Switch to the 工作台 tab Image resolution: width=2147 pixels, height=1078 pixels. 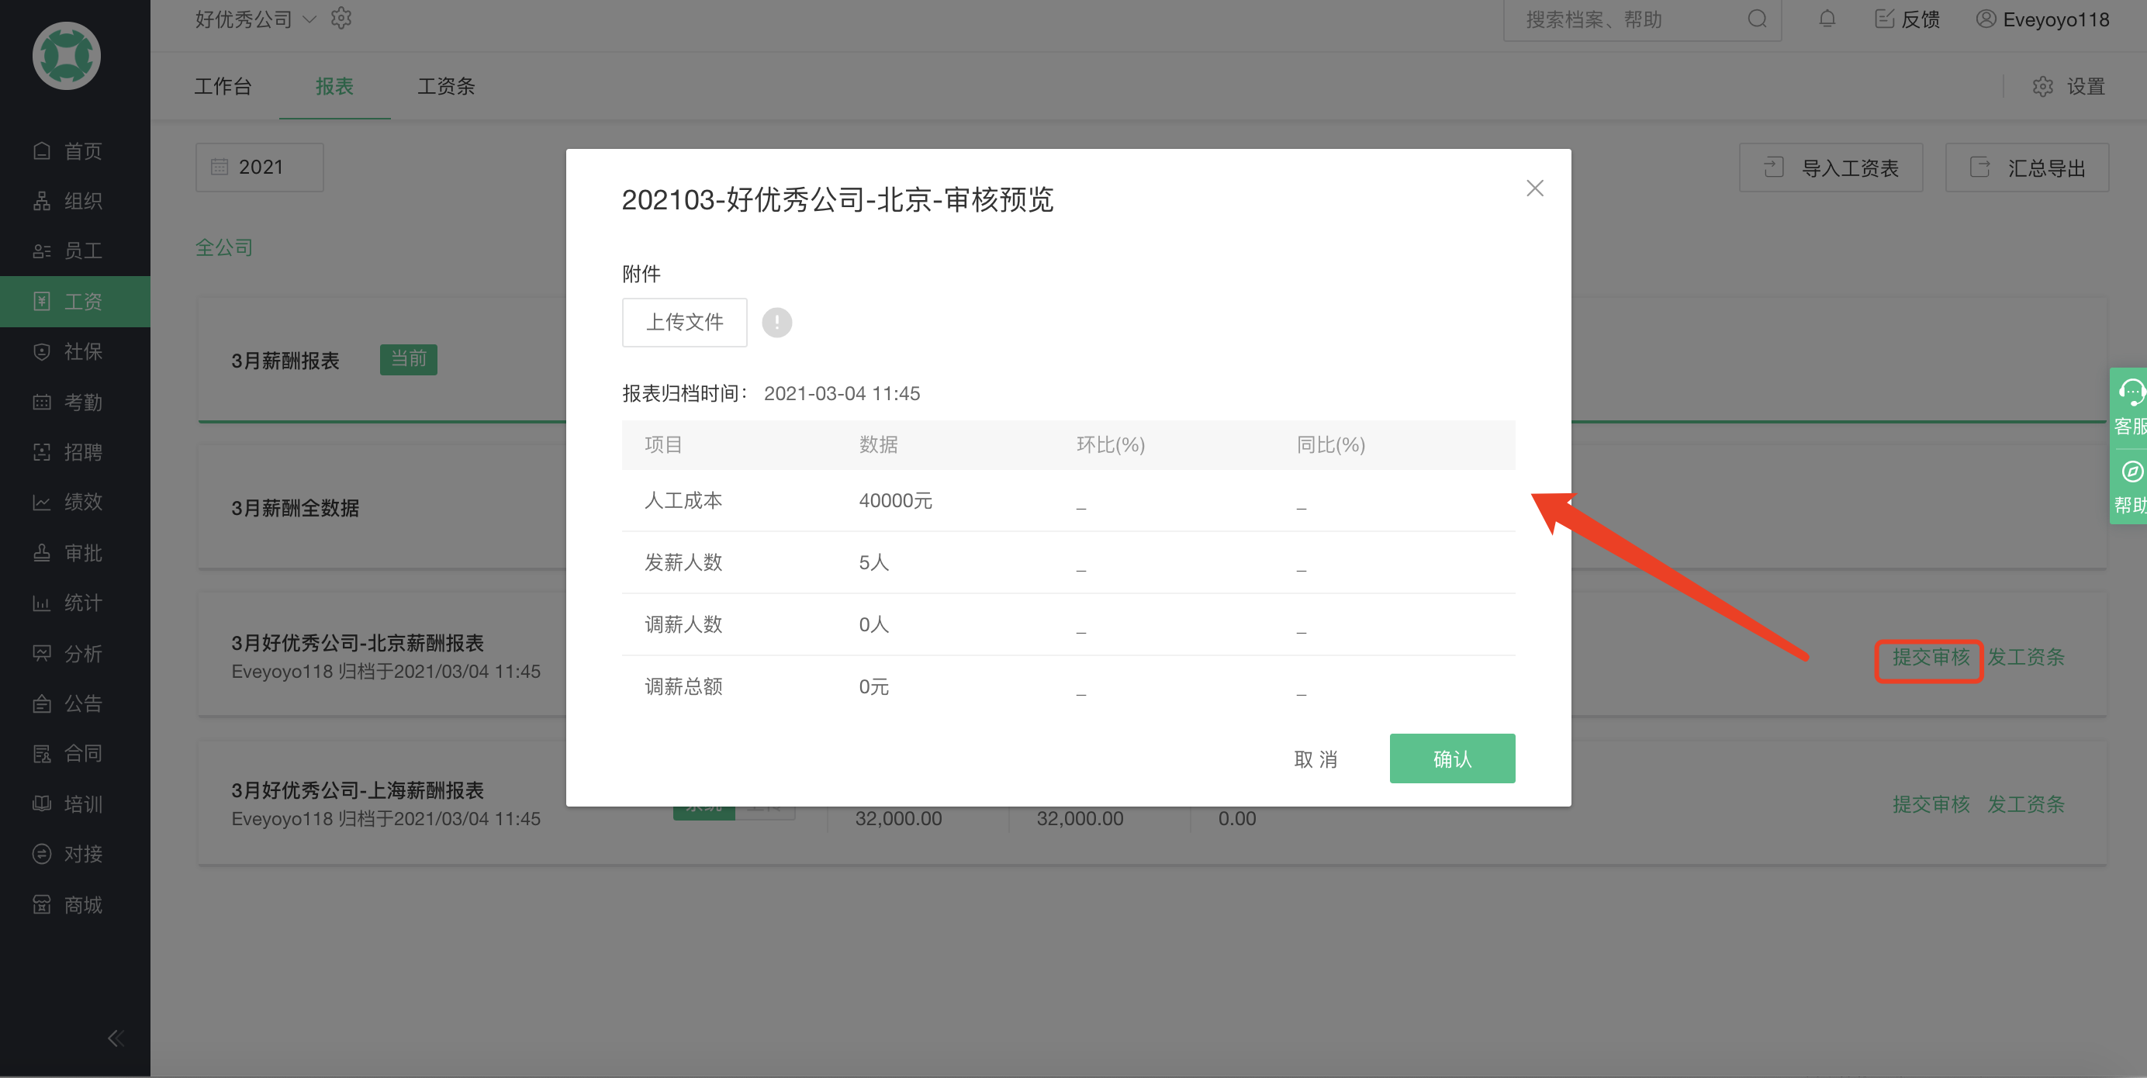[223, 87]
